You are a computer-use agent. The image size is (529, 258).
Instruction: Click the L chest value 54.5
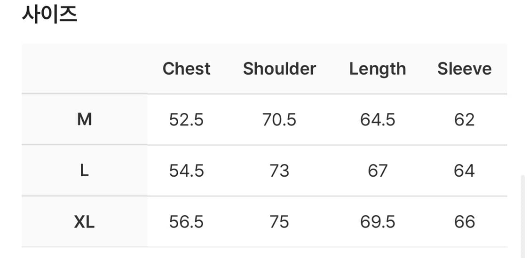186,171
